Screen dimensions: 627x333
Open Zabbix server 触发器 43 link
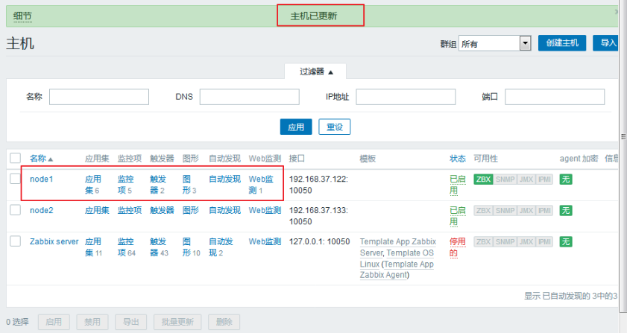tap(159, 247)
